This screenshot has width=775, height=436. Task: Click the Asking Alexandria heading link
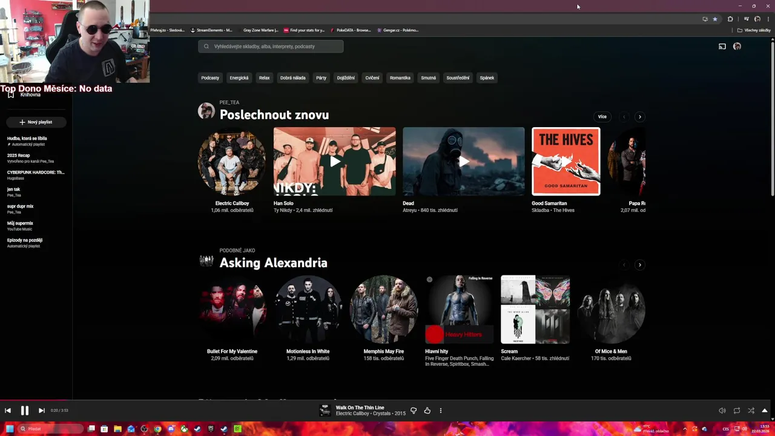coord(273,263)
